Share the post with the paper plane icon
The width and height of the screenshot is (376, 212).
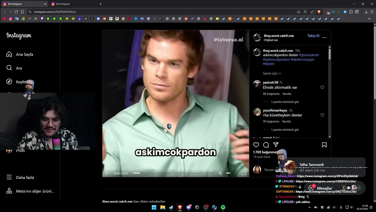click(276, 145)
